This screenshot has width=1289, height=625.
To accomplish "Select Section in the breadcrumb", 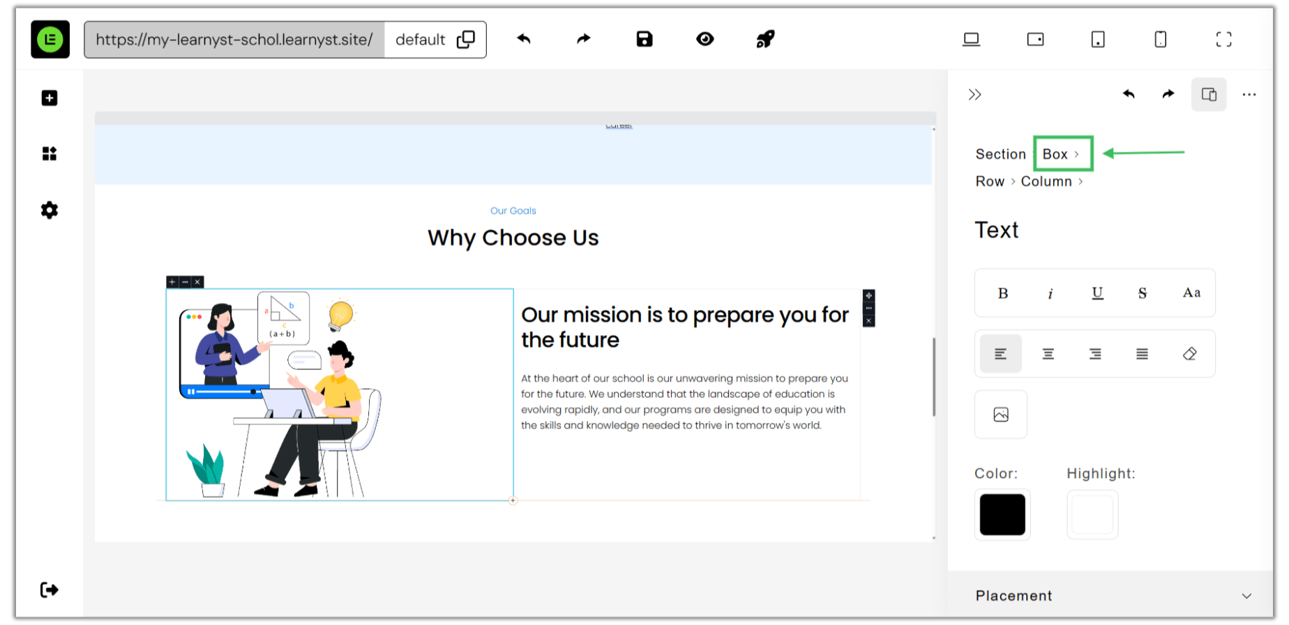I will tap(1000, 154).
